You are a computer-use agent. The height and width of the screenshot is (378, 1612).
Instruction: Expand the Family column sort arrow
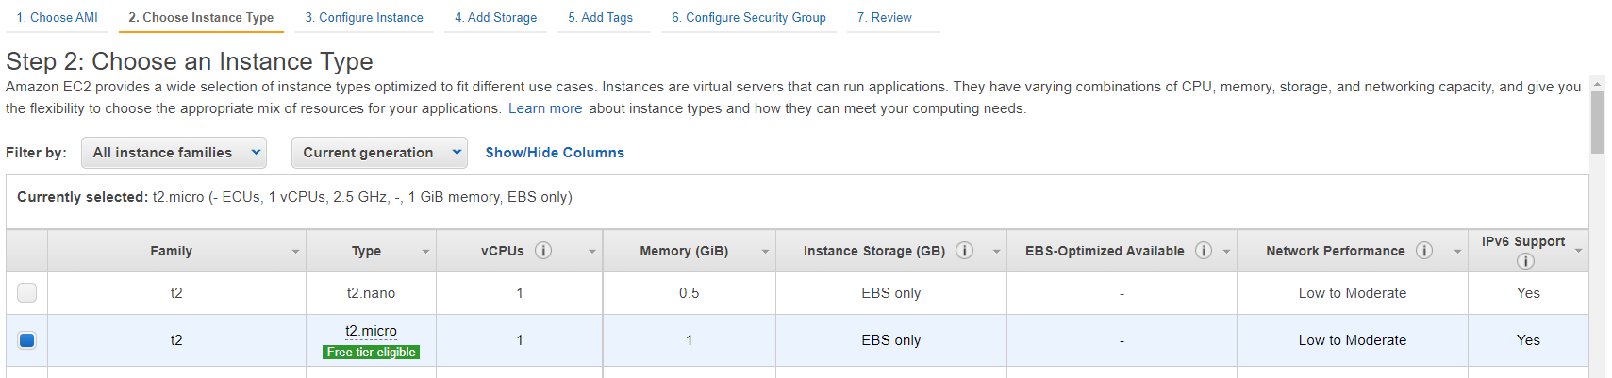click(x=295, y=252)
